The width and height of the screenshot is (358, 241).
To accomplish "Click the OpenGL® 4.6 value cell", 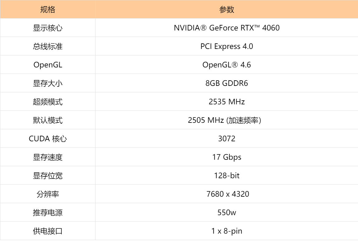I will click(x=227, y=65).
